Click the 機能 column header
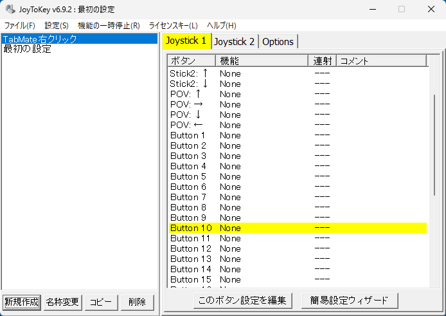 [x=262, y=61]
